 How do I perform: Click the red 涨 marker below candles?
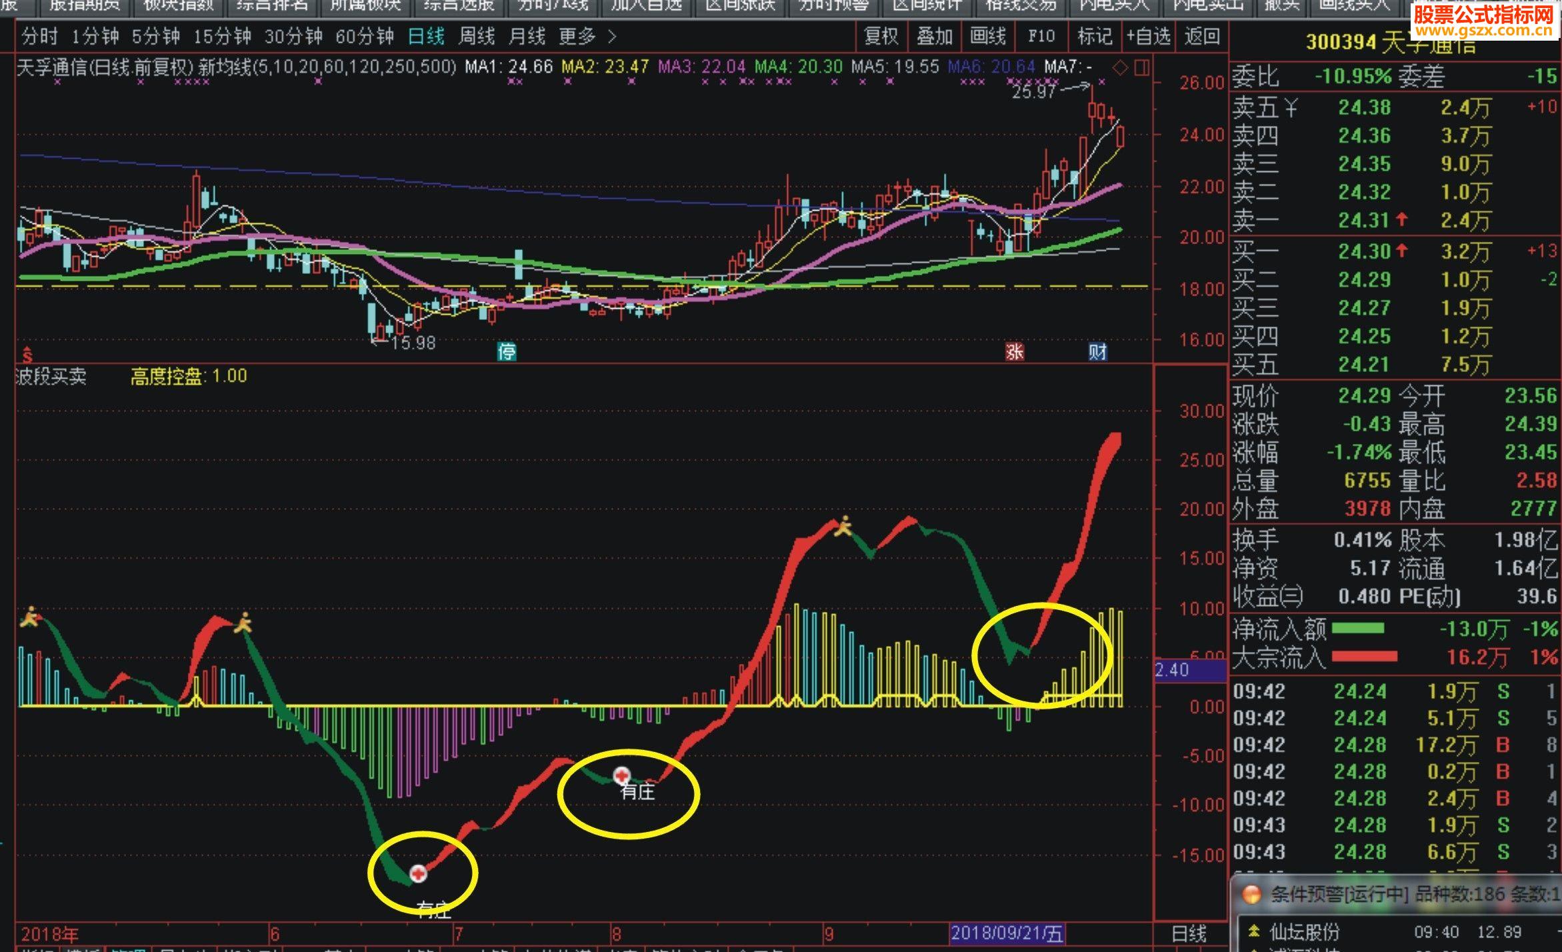(x=1015, y=351)
